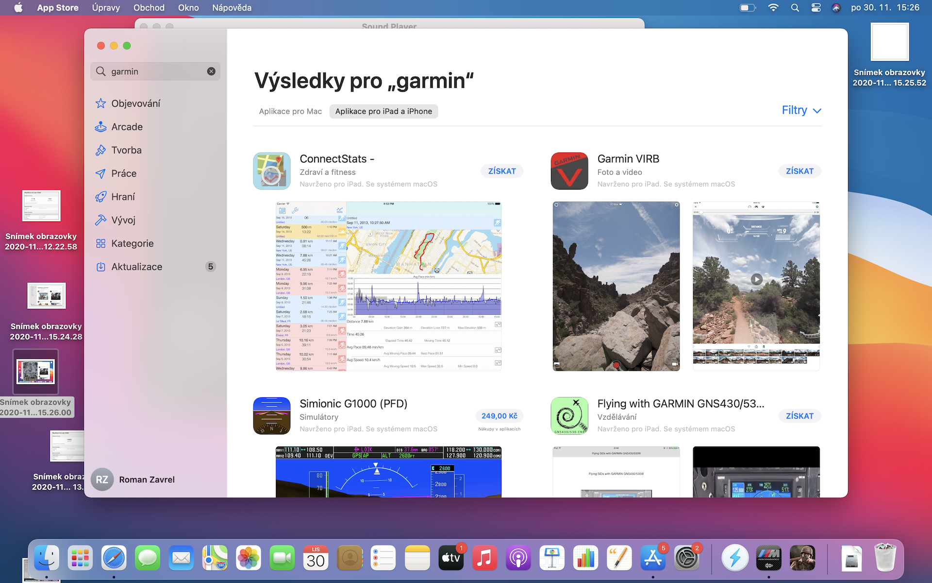Open the Objevování sidebar section
The width and height of the screenshot is (932, 583).
coord(135,103)
